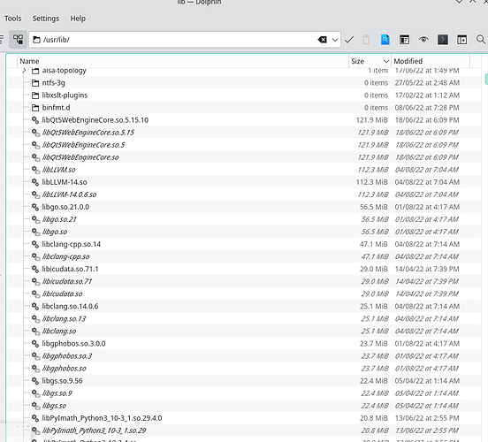Click the 47.1 MiB size of libclang-cpp.so.14
The width and height of the screenshot is (488, 442).
[x=374, y=244]
